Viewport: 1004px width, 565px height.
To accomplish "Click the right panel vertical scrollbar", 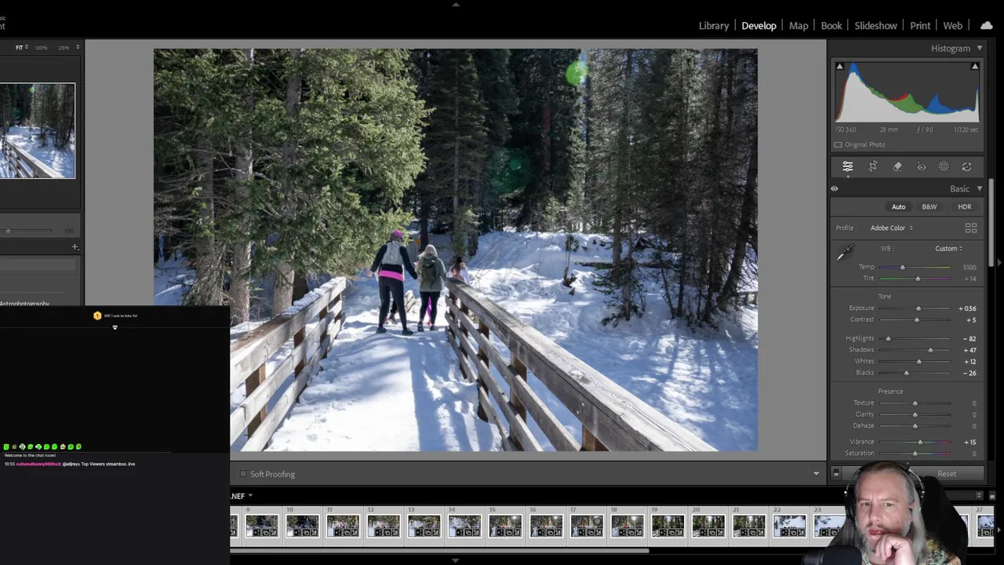I will coord(991,223).
